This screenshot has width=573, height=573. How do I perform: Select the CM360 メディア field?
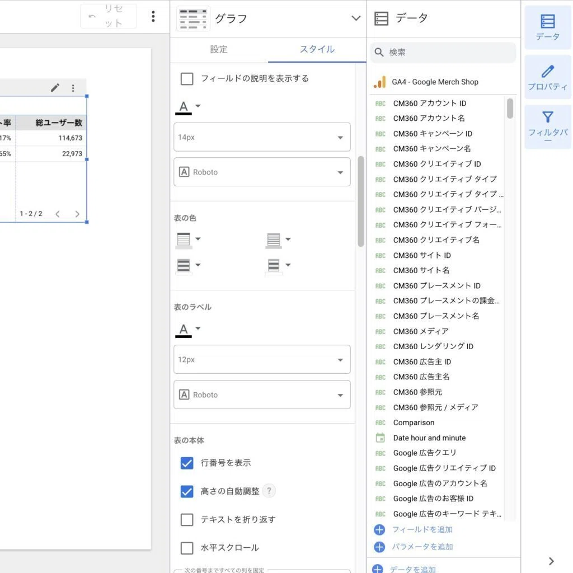pyautogui.click(x=421, y=331)
